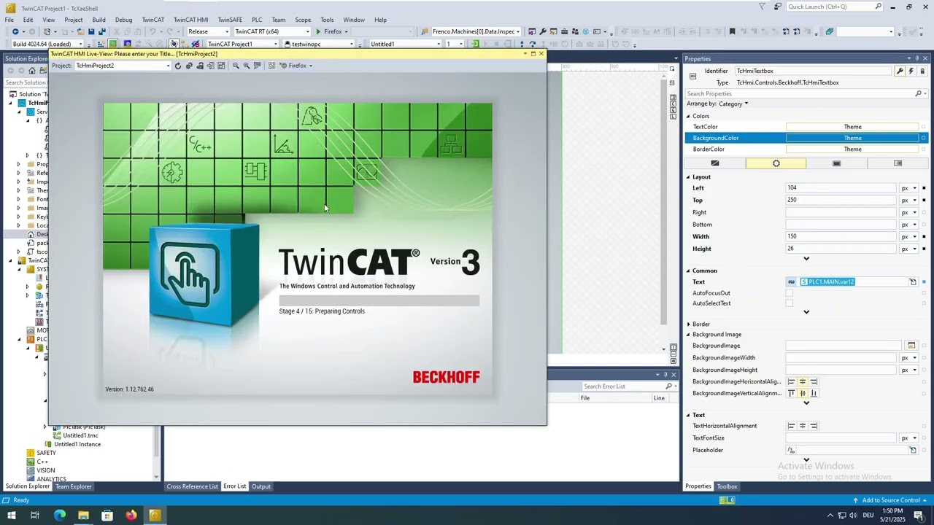Switch to the Team Explorer tab
Image resolution: width=934 pixels, height=525 pixels.
[x=73, y=486]
